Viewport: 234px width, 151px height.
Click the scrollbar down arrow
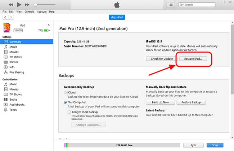point(232,137)
